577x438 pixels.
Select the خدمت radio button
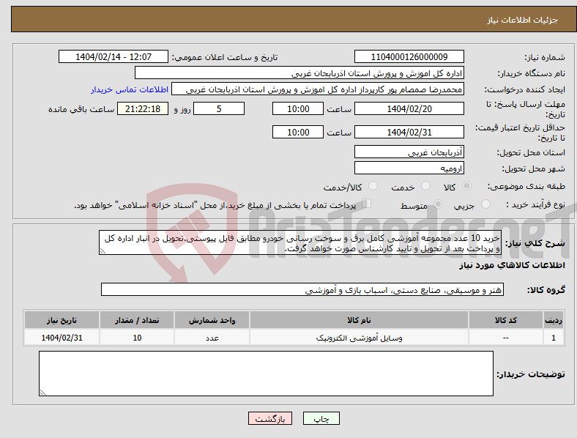[425, 186]
